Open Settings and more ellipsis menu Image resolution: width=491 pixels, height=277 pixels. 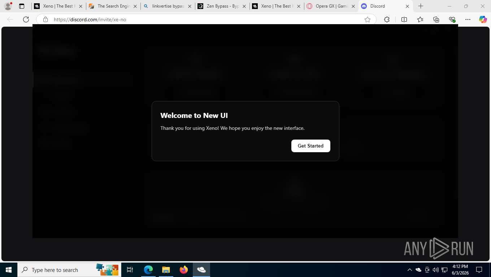[x=468, y=19]
